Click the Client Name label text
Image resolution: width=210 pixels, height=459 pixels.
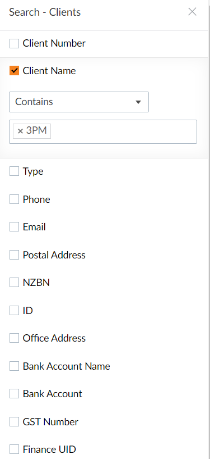click(49, 71)
